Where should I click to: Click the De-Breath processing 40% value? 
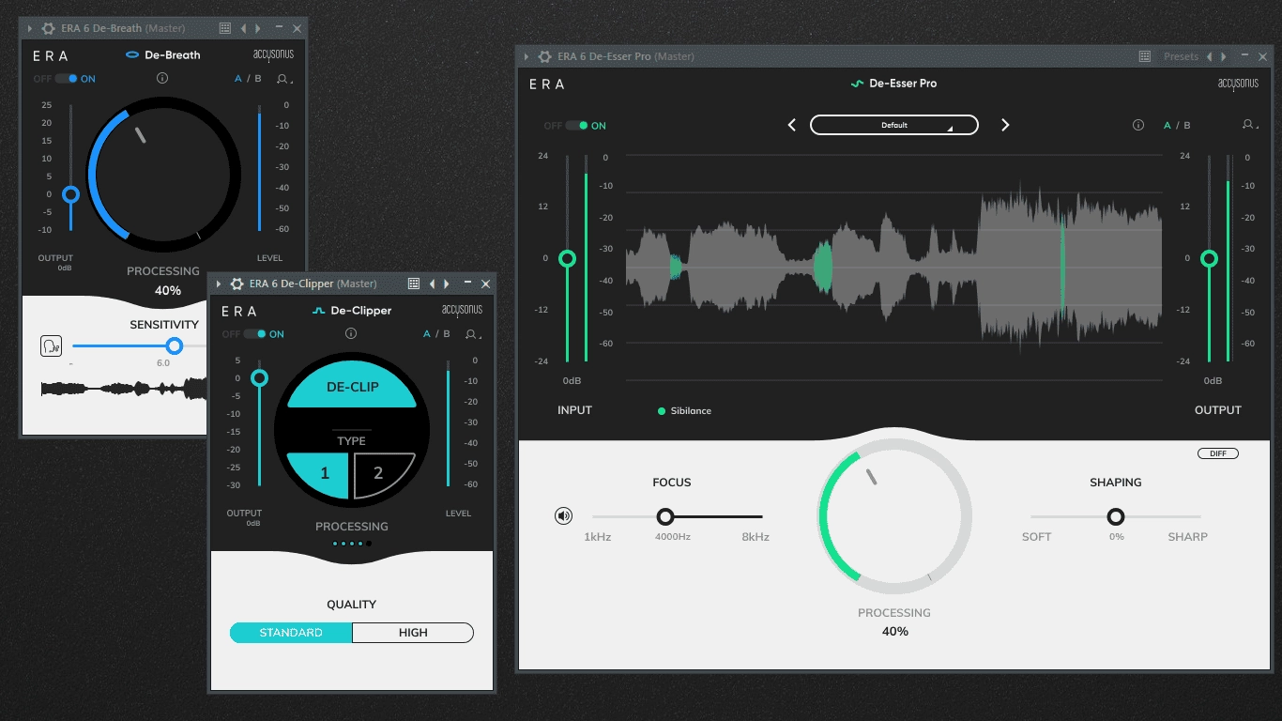[x=168, y=290]
